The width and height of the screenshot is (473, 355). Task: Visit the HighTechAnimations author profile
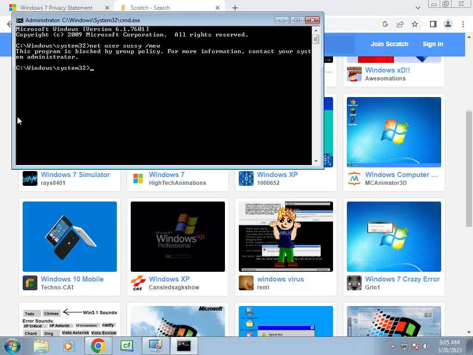pyautogui.click(x=177, y=183)
